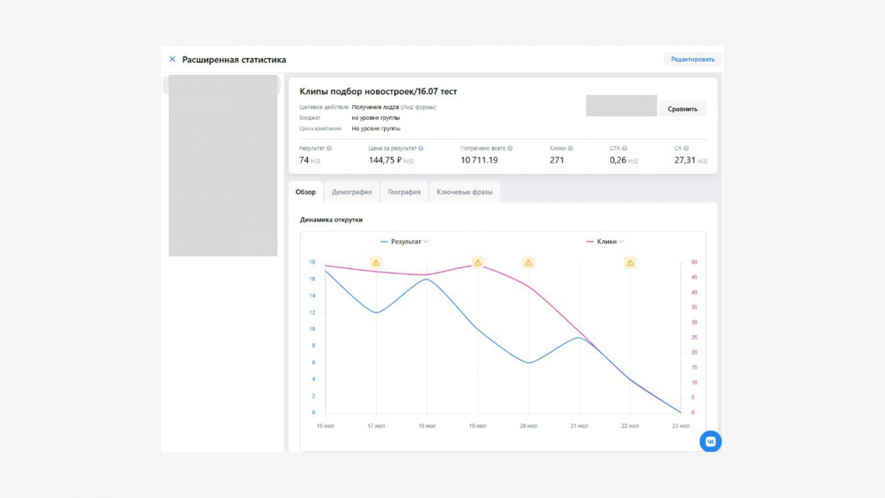
Task: Click the Сравнить button
Action: point(682,109)
